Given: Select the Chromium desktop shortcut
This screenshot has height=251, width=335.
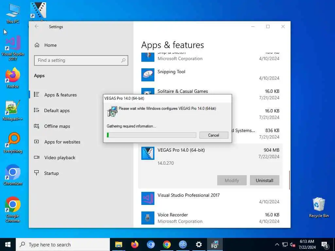Looking at the screenshot, I should point(13,175).
